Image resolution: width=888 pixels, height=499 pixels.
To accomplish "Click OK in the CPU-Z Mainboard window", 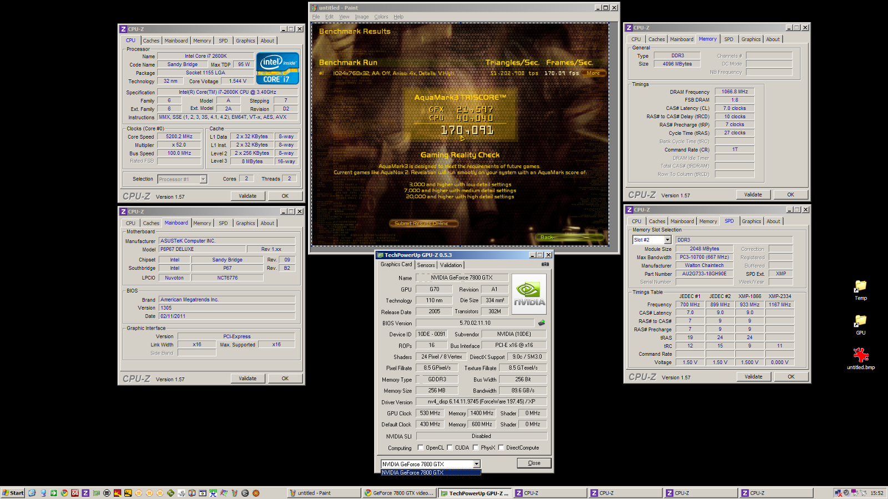I will (x=285, y=379).
